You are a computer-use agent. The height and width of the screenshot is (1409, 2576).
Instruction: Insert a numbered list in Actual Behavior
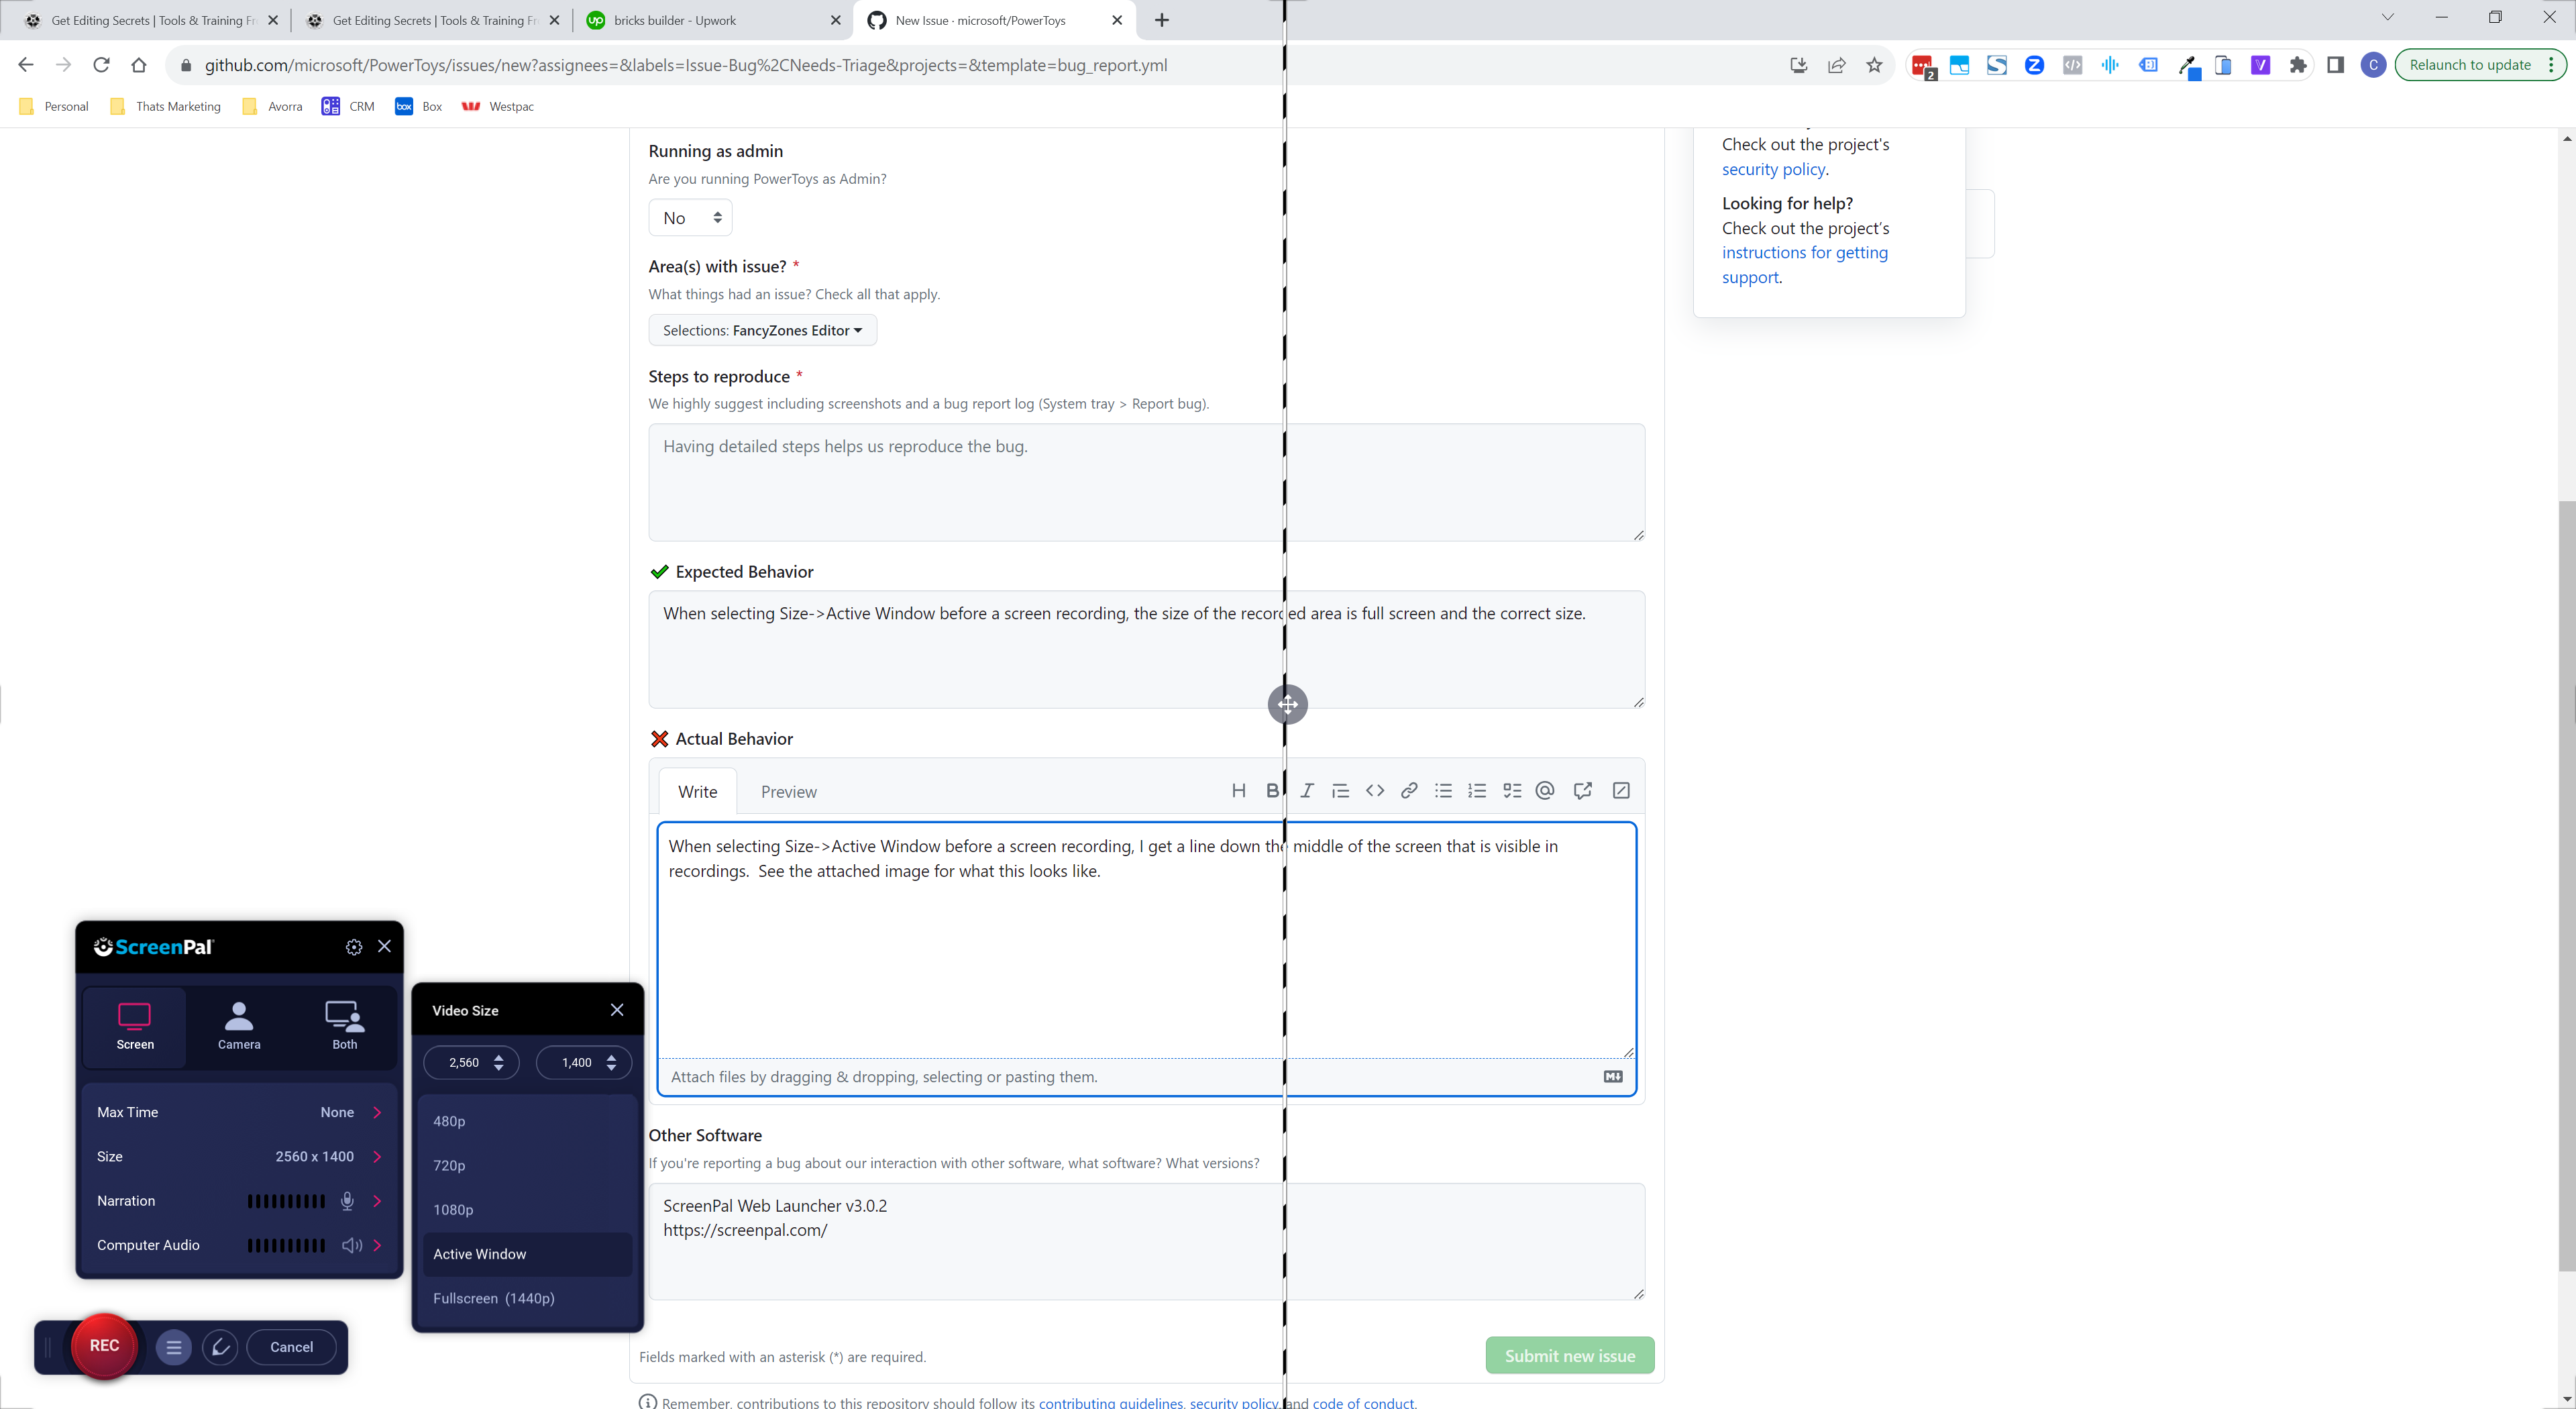(1477, 790)
